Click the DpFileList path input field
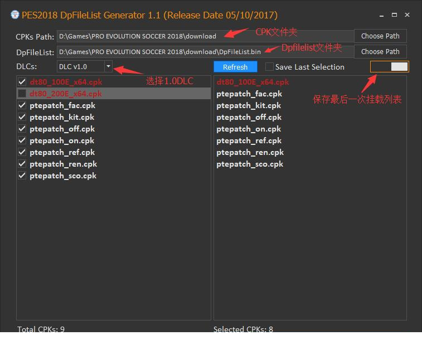Screen dimensions: 422x345 [x=205, y=52]
